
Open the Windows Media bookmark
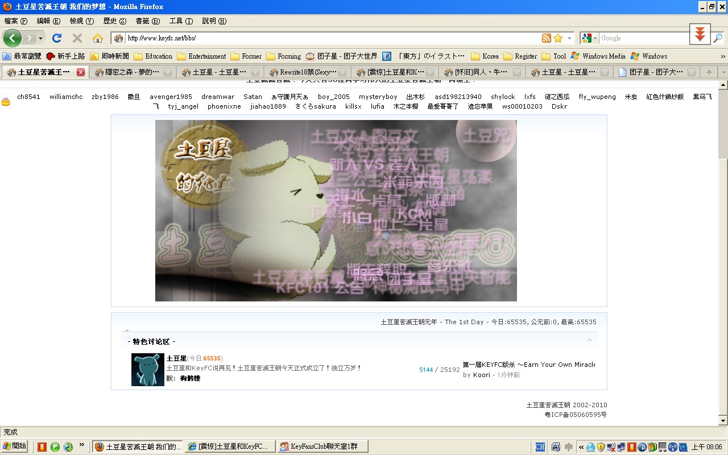coord(598,56)
